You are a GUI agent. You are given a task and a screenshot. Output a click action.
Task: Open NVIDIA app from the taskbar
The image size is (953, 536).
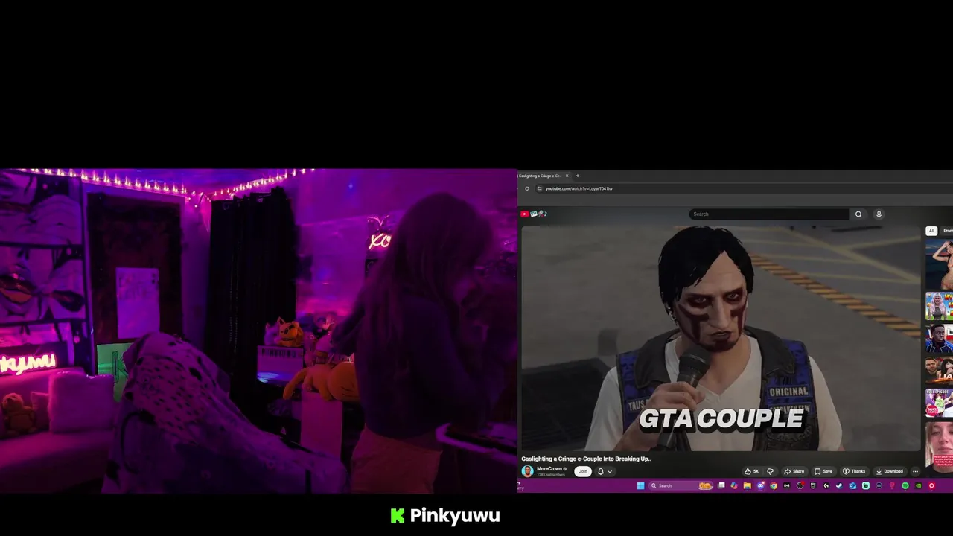tap(918, 485)
